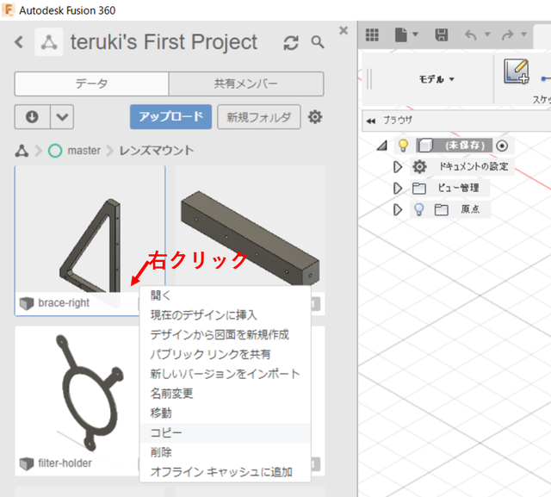The height and width of the screenshot is (497, 551).
Task: Choose オフライン キャッシュに追加 entry
Action: pyautogui.click(x=225, y=472)
